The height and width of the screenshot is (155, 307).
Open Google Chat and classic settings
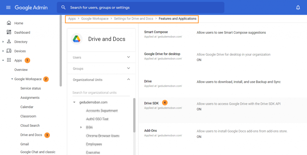[38, 152]
